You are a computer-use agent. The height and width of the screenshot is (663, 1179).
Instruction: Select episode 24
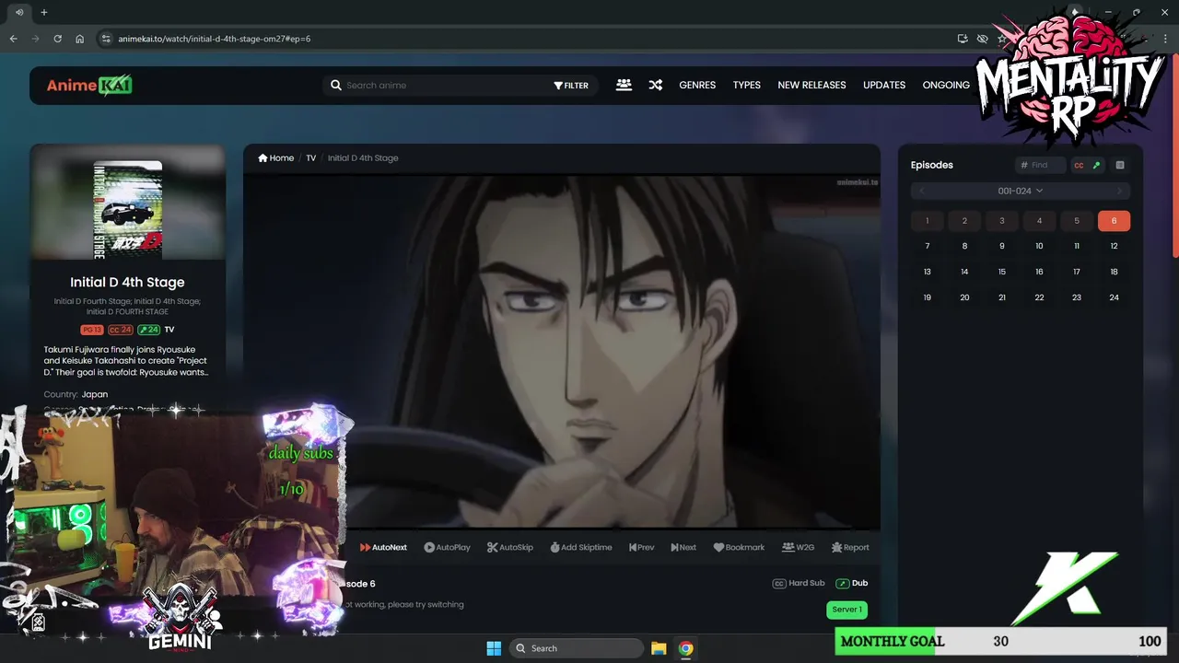pos(1114,297)
